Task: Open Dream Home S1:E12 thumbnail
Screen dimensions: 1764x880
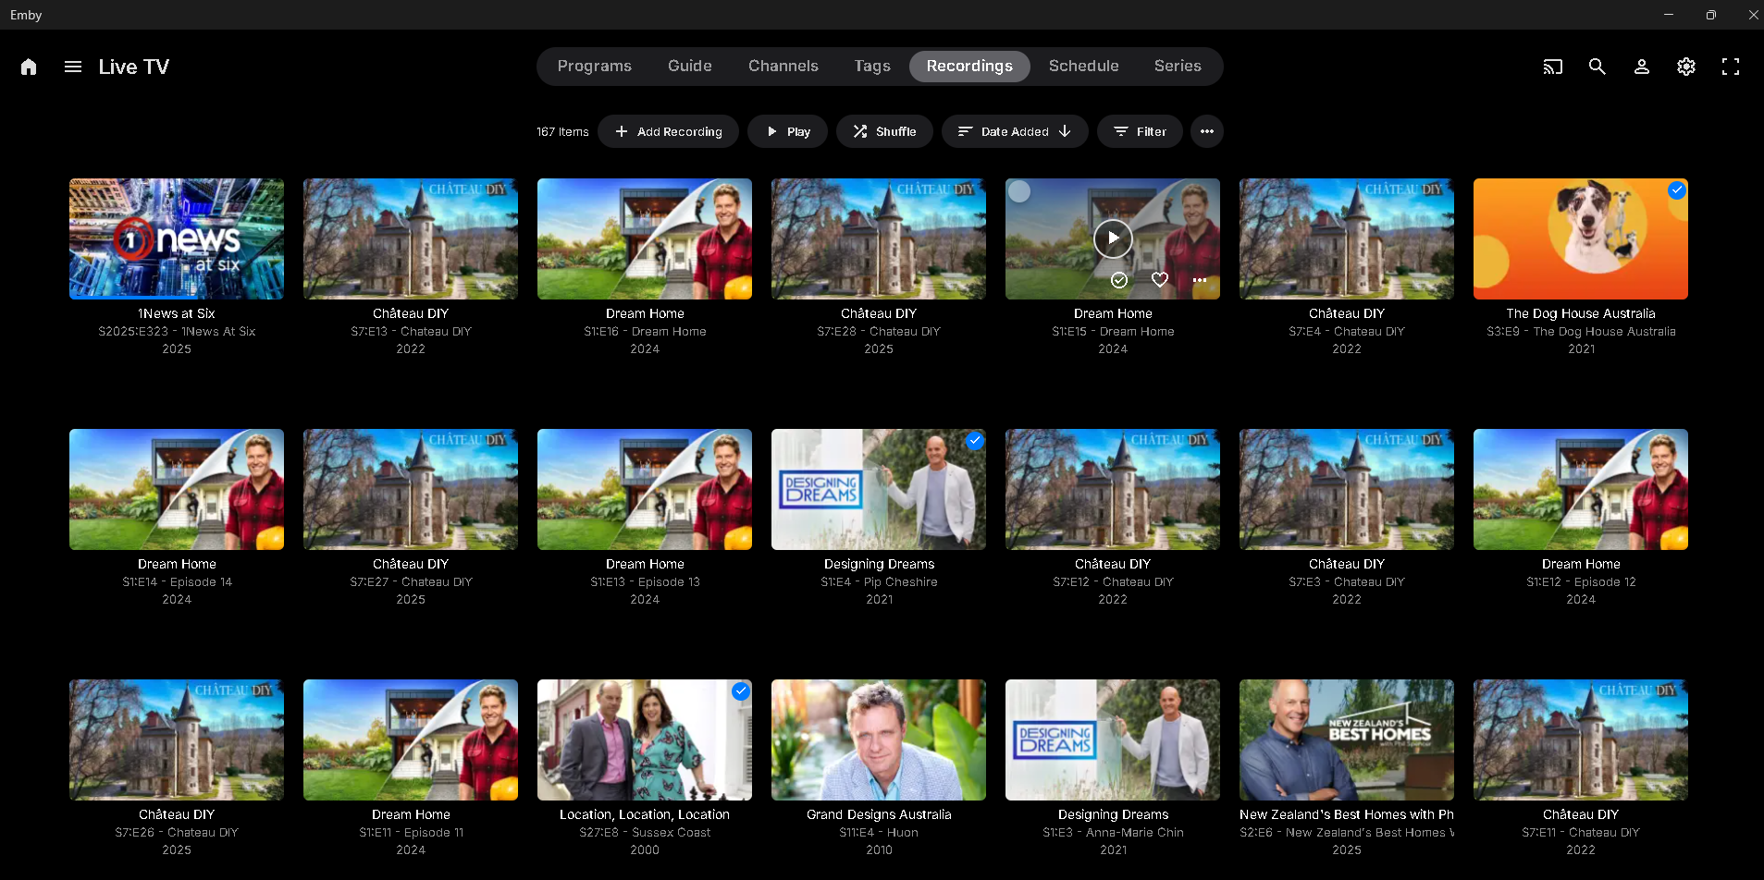Action: coord(1581,489)
